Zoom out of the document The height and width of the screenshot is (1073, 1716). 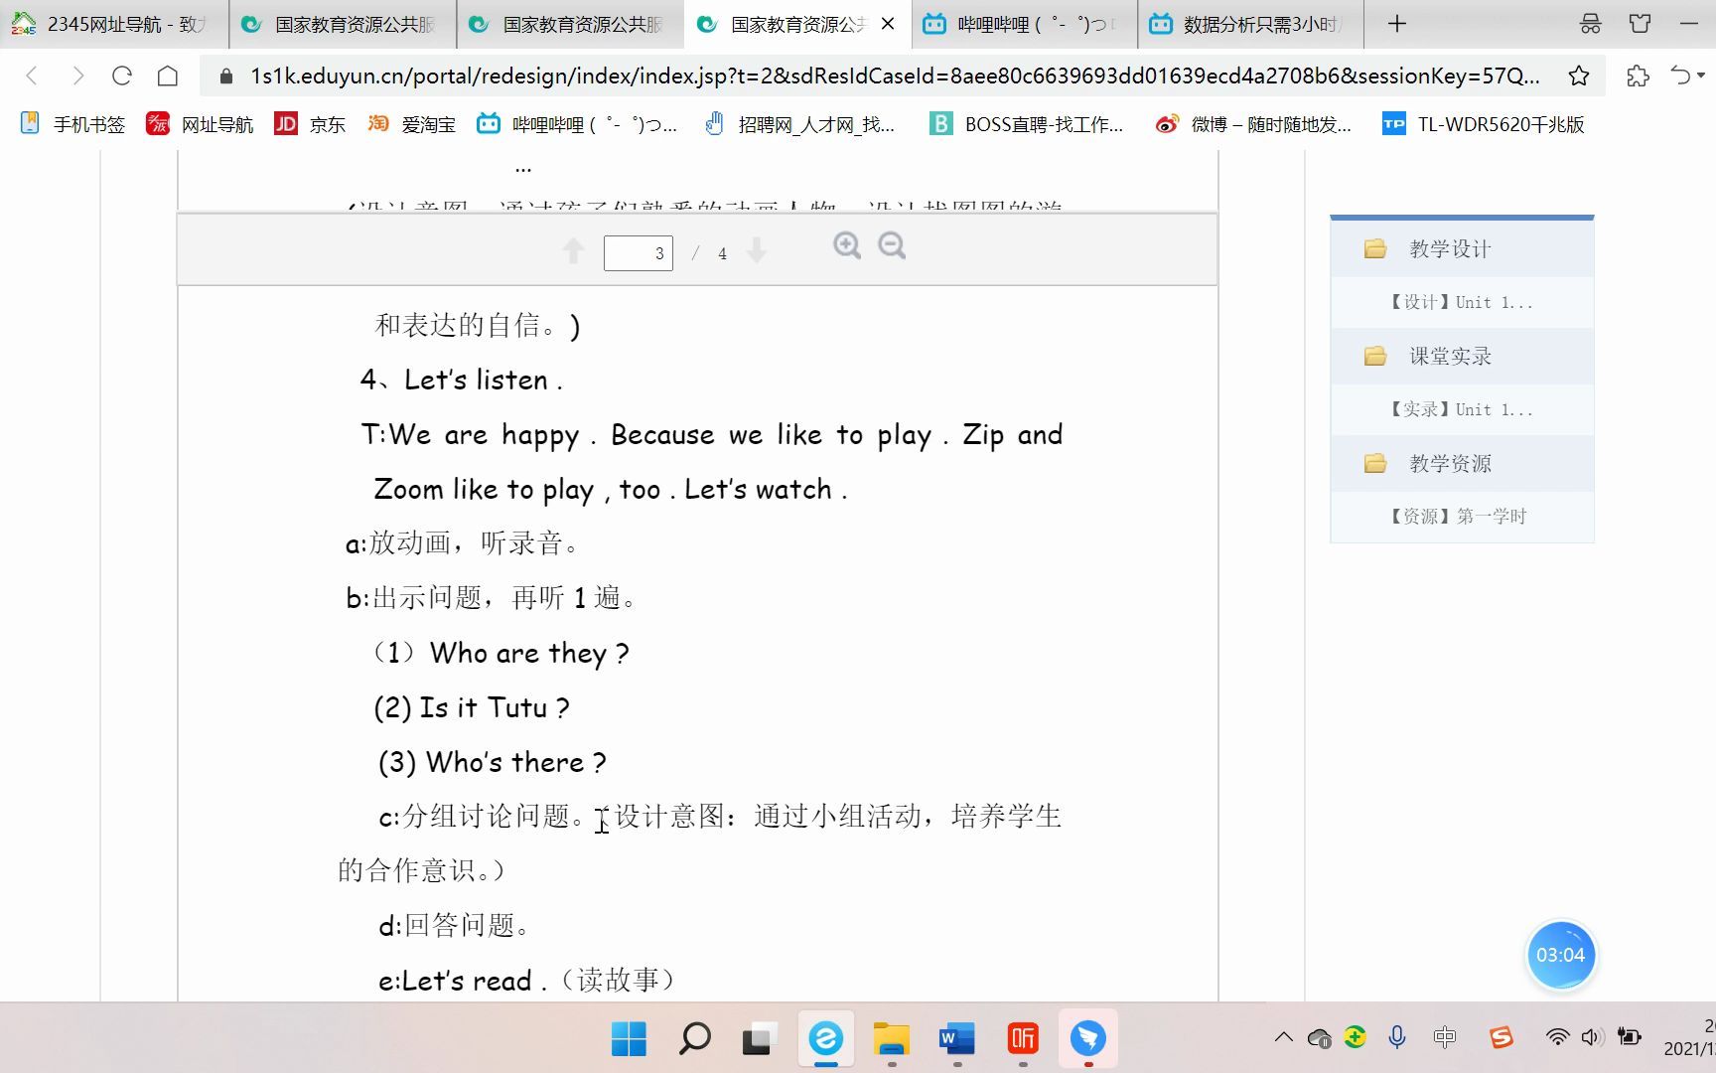tap(892, 245)
